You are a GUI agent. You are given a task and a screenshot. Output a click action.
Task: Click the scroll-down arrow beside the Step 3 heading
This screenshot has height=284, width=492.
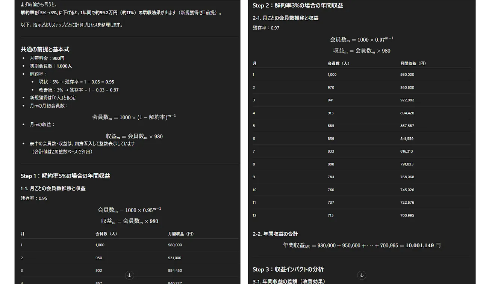362,275
